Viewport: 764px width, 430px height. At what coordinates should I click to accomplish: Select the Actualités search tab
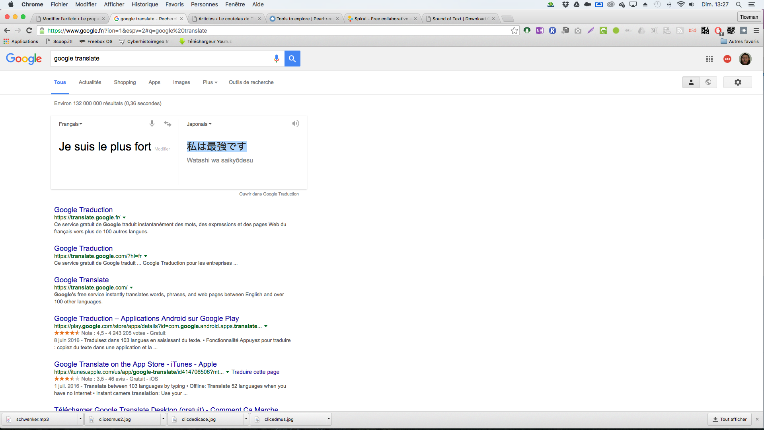point(90,82)
